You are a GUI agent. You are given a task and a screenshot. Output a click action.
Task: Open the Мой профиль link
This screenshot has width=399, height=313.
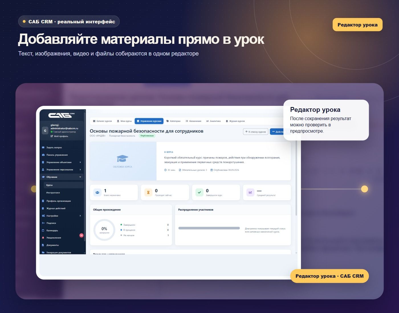(59, 136)
